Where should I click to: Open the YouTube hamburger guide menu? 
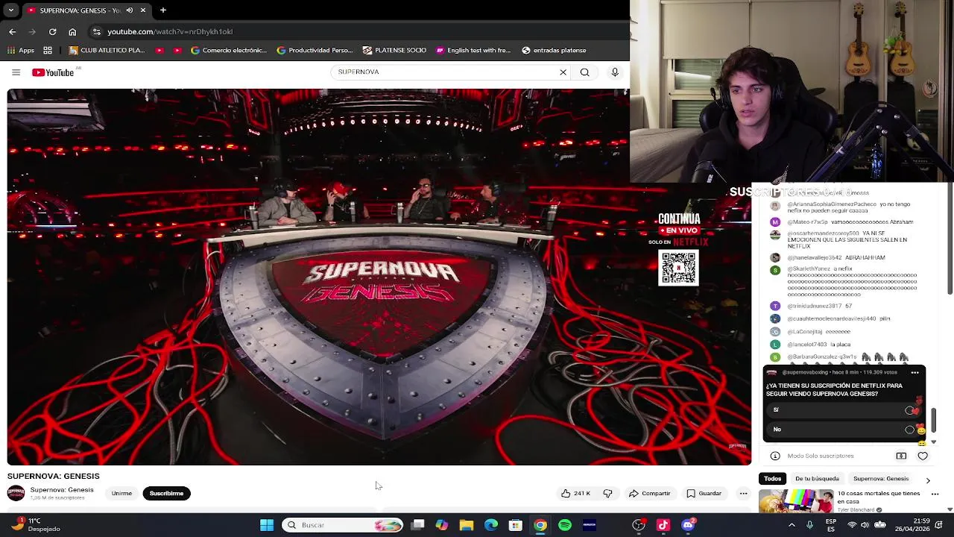(x=16, y=72)
